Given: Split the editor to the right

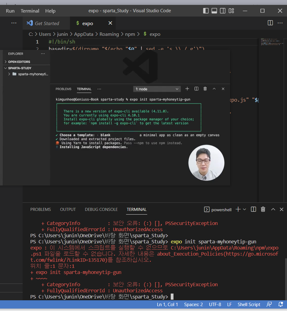Looking at the screenshot, I should pyautogui.click(x=270, y=23).
